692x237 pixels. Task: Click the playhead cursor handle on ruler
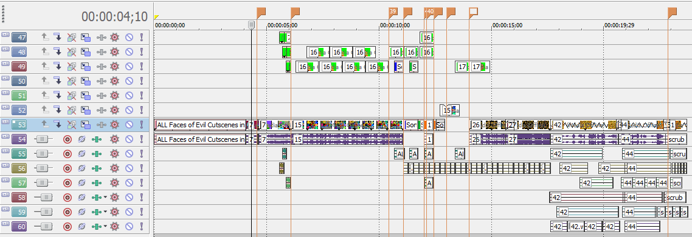click(x=251, y=25)
